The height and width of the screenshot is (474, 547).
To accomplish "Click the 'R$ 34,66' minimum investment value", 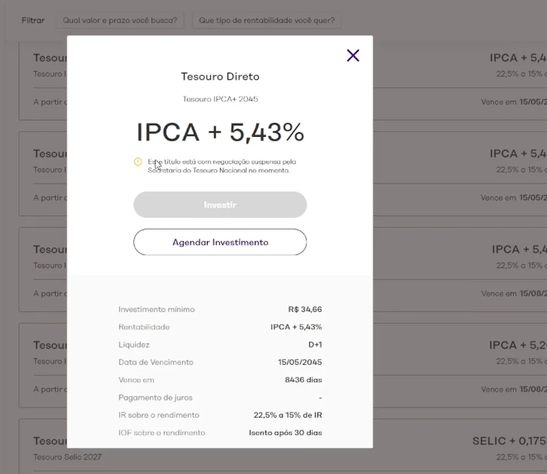I will [305, 309].
